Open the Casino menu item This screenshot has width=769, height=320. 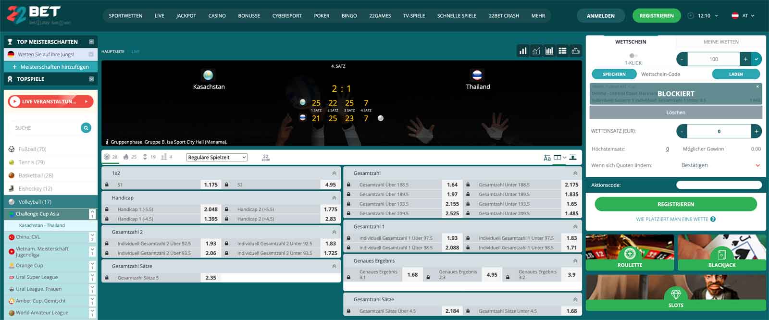point(217,16)
